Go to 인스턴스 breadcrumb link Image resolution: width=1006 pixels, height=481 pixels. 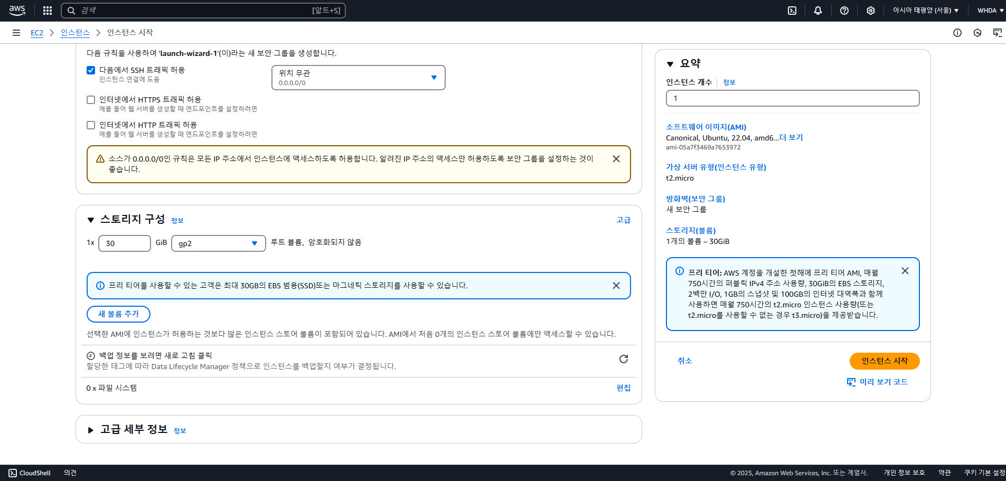tap(75, 33)
